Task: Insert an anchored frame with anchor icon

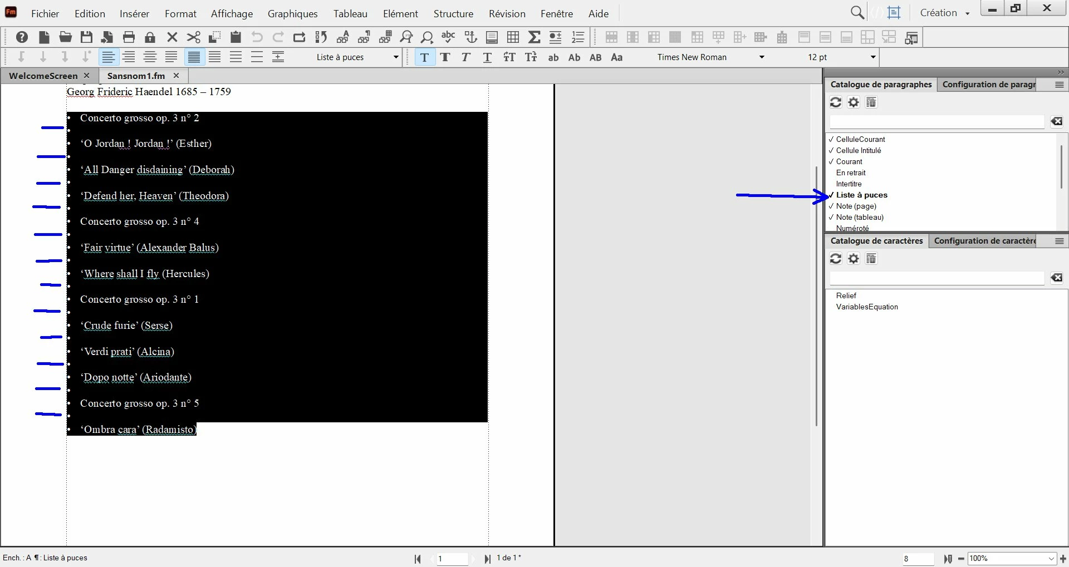Action: 471,37
